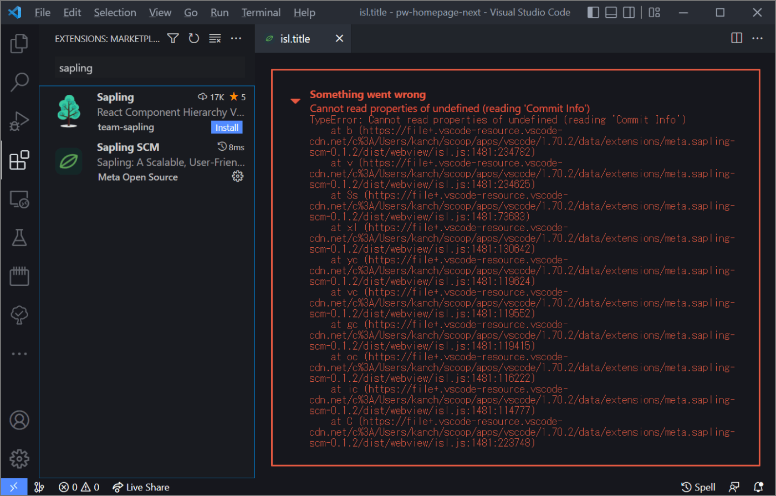Filter extensions with funnel icon
The width and height of the screenshot is (776, 496).
pos(173,38)
